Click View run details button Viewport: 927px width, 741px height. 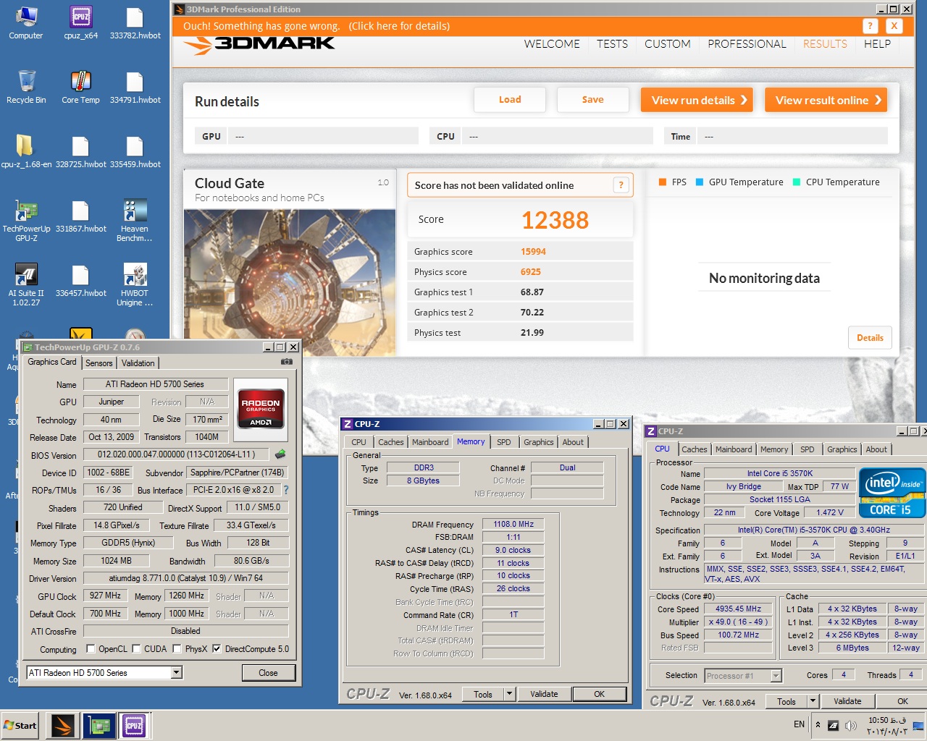click(697, 100)
